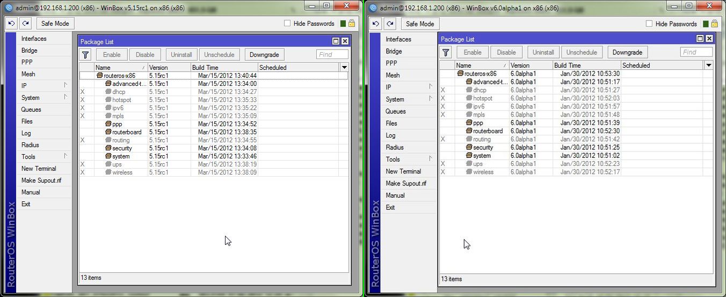The height and width of the screenshot is (297, 726).
Task: Select routerboard package icon in 5.15rc1 list
Action: (x=108, y=132)
